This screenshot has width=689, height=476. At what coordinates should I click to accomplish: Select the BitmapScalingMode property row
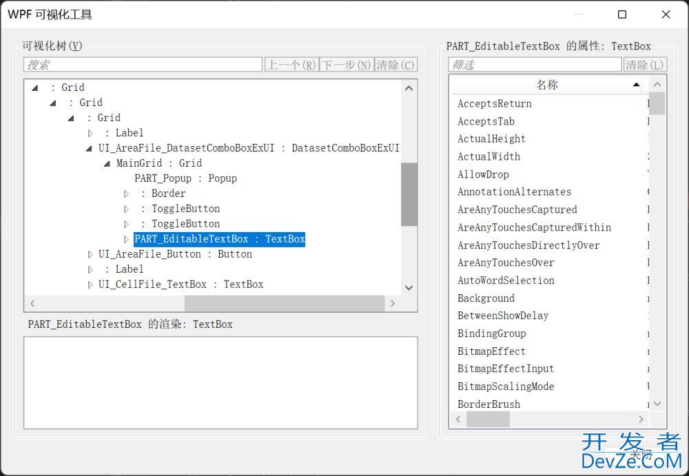(x=550, y=386)
